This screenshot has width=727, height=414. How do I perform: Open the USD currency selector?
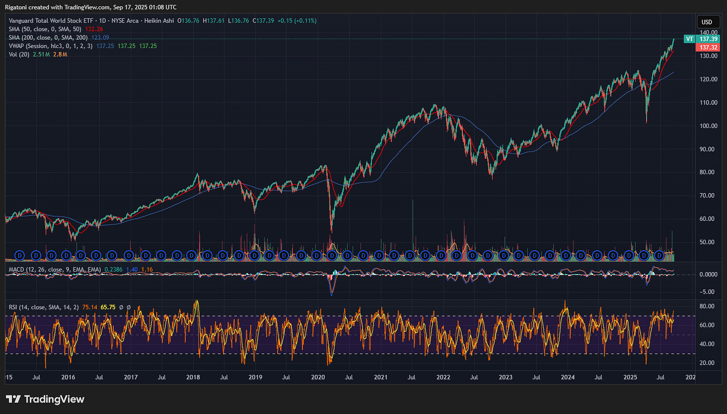pyautogui.click(x=707, y=22)
